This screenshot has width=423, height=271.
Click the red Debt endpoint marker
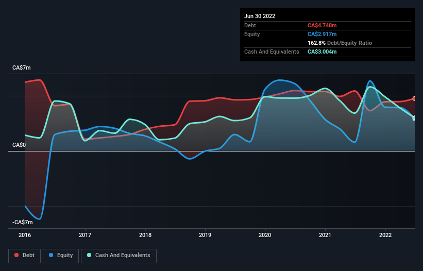pos(414,99)
